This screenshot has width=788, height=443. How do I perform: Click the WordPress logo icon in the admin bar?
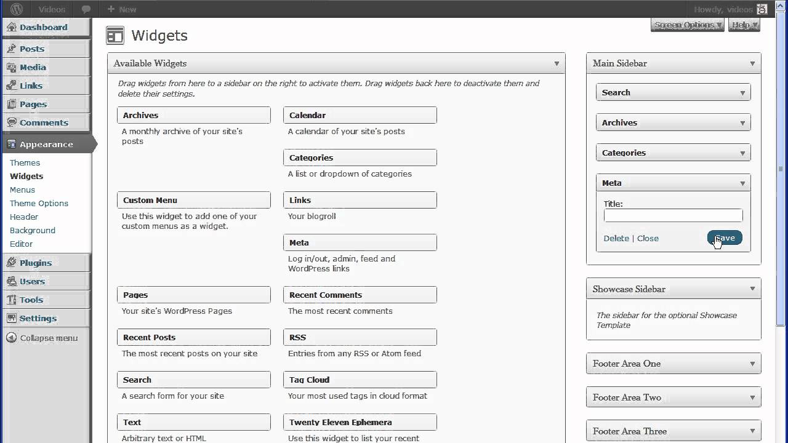point(17,9)
